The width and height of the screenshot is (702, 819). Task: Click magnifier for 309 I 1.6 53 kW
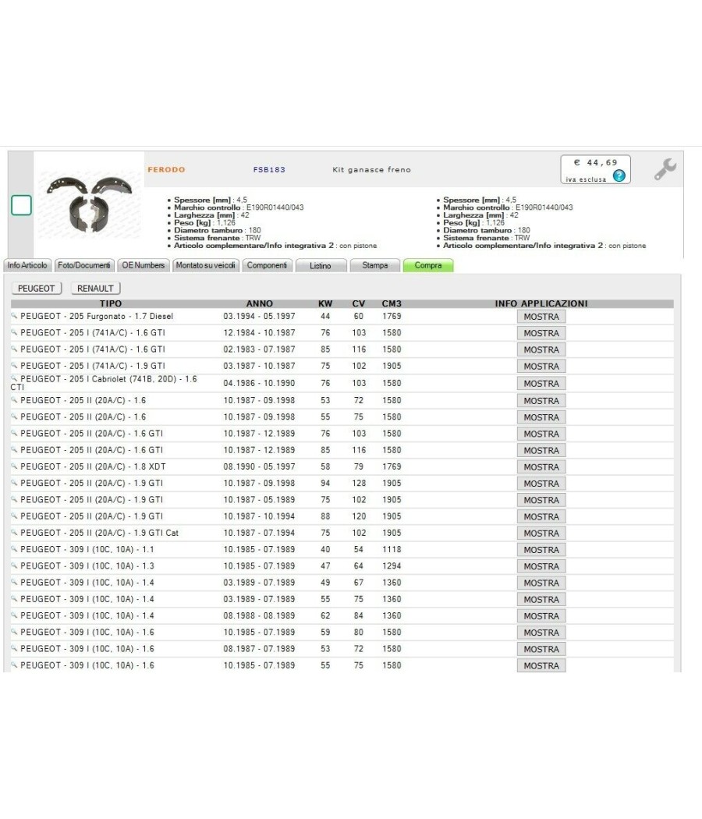point(14,649)
